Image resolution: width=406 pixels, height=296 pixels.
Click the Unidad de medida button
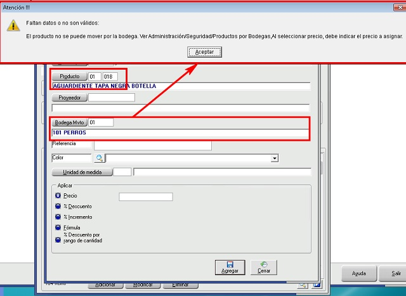pos(82,172)
